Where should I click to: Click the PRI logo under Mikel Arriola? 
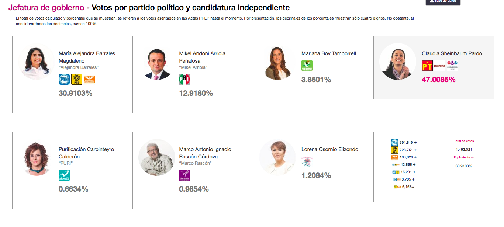[x=184, y=79]
